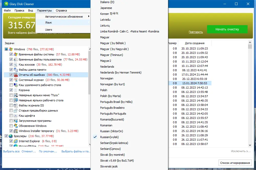Click the user temporary files icon
This screenshot has height=170, width=256.
16,59
